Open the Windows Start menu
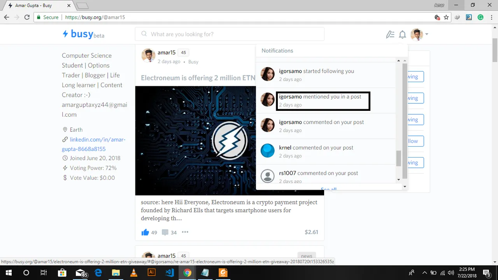 point(9,273)
